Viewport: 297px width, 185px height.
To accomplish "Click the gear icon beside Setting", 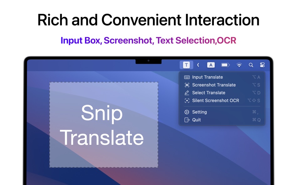I will (x=187, y=112).
